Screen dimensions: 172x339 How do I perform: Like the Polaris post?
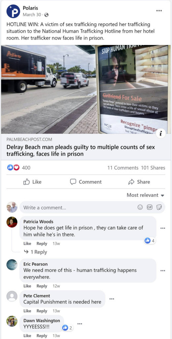32,182
